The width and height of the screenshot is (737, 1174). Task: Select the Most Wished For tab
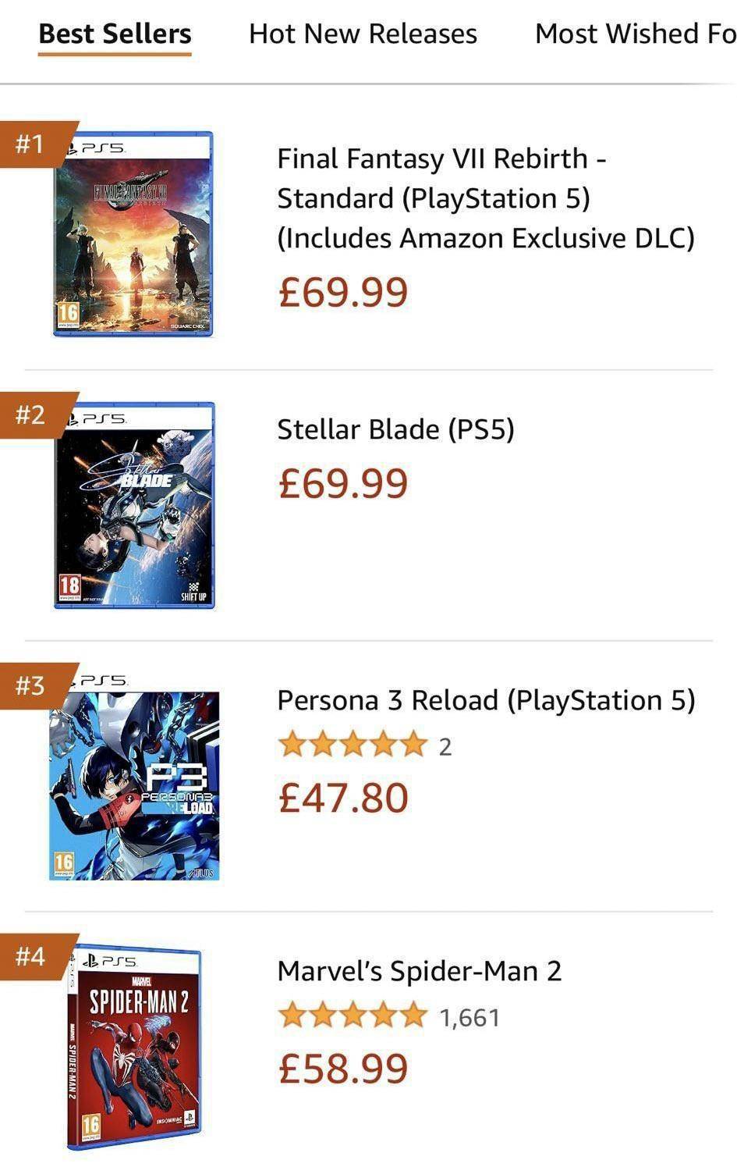[635, 34]
